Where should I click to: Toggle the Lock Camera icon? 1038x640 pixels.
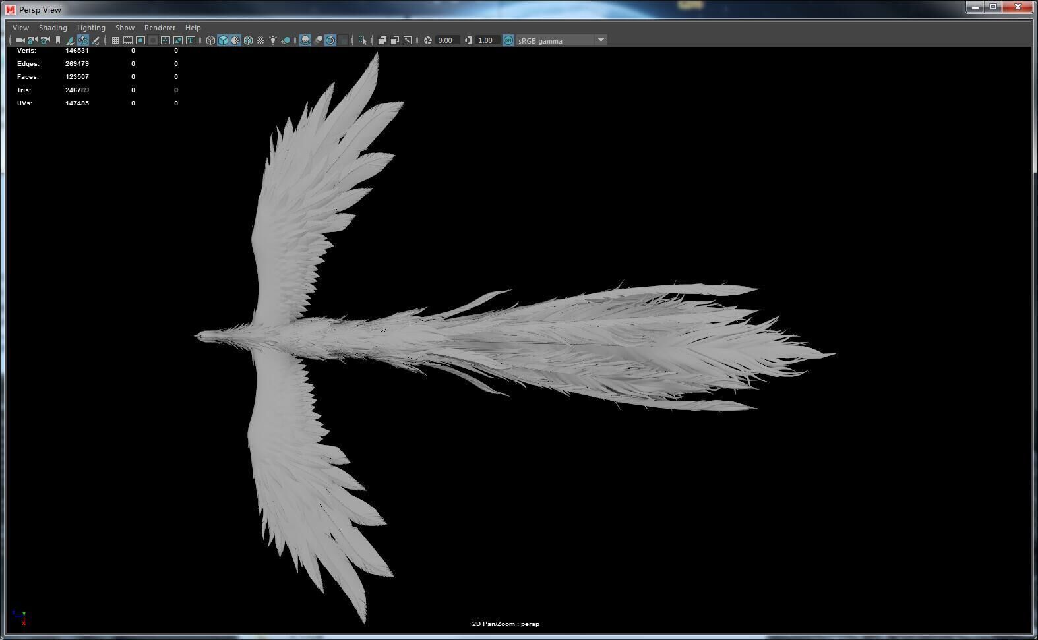(x=32, y=40)
